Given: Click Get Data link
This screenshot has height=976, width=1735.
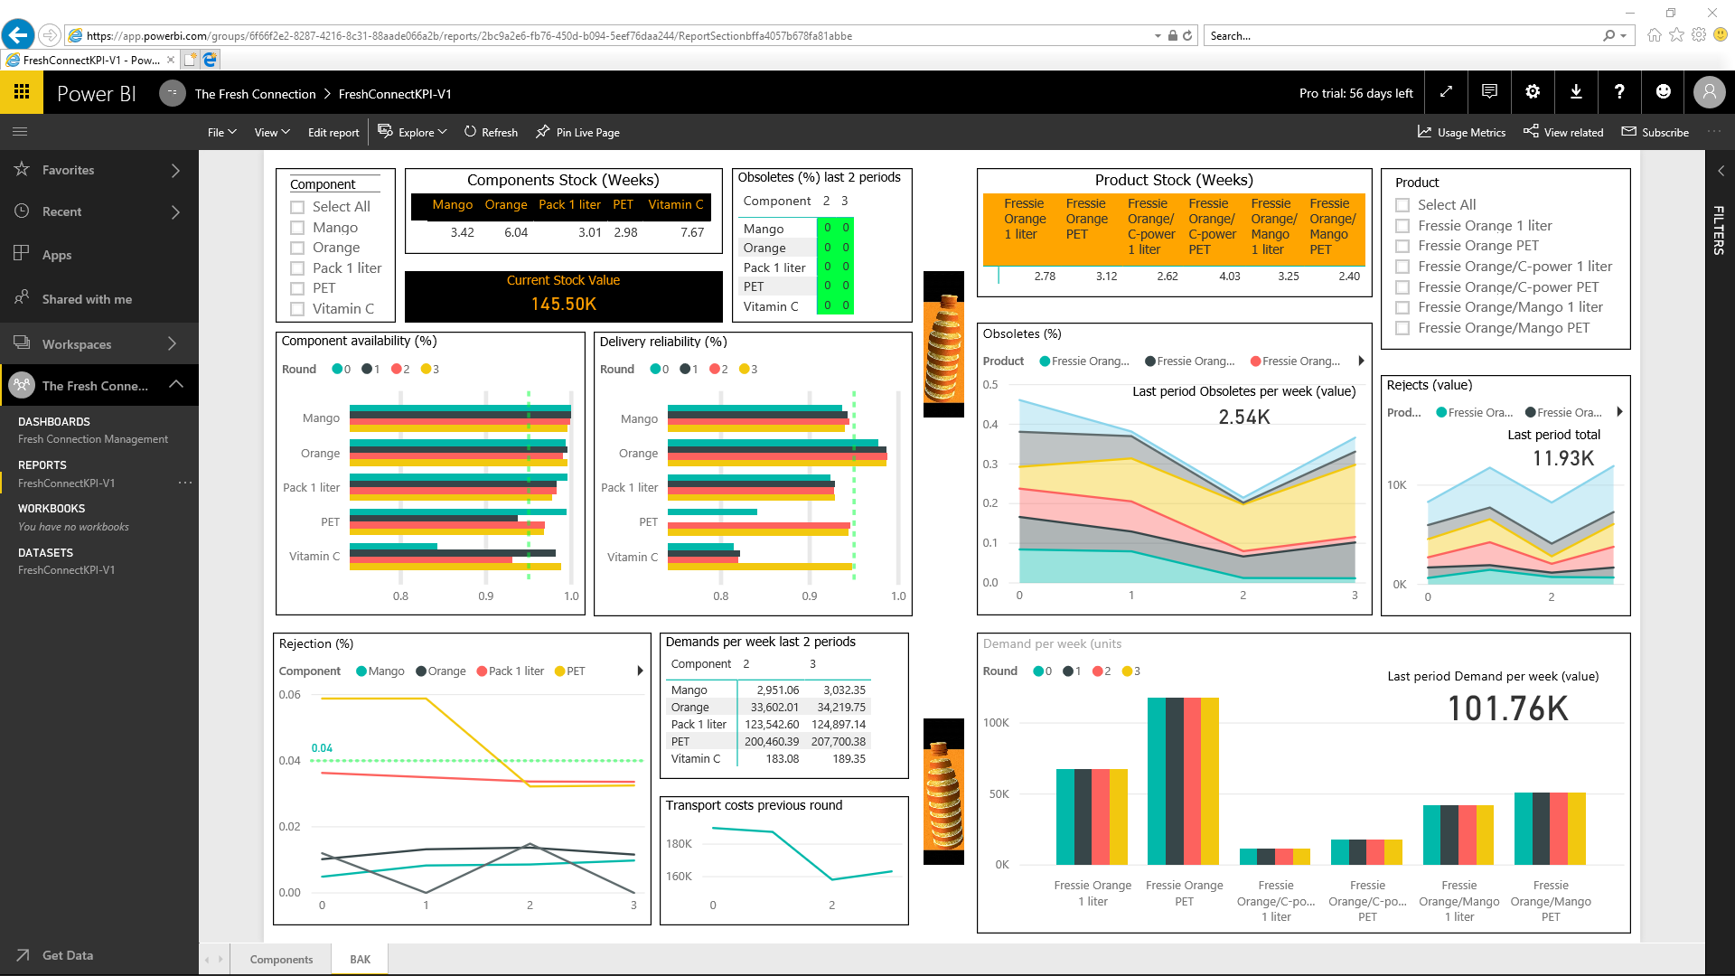Looking at the screenshot, I should click(x=68, y=955).
